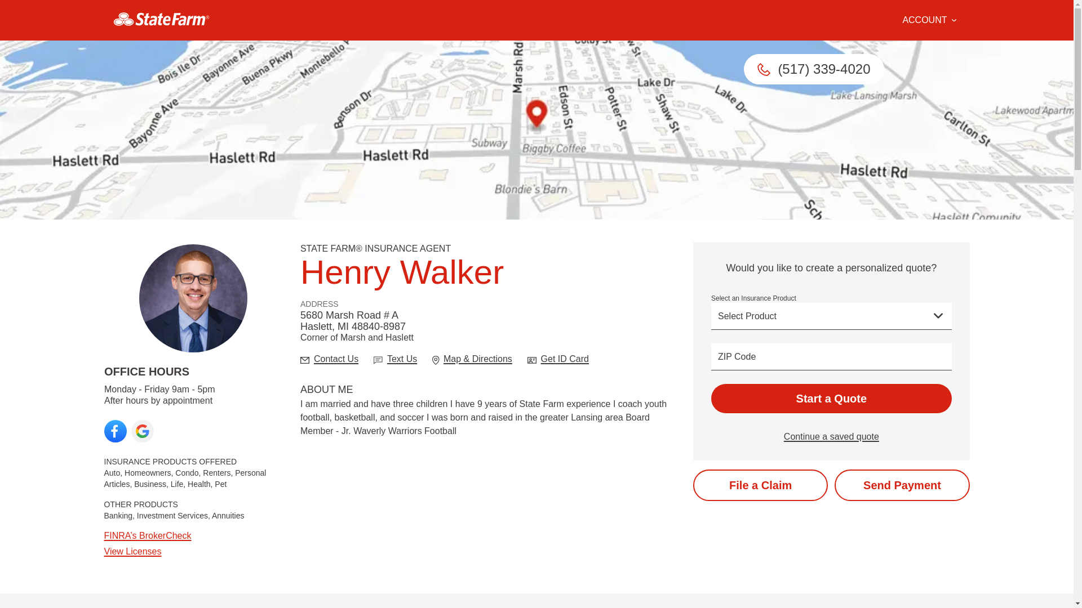Click the View Licenses link
This screenshot has width=1082, height=608.
[x=132, y=552]
